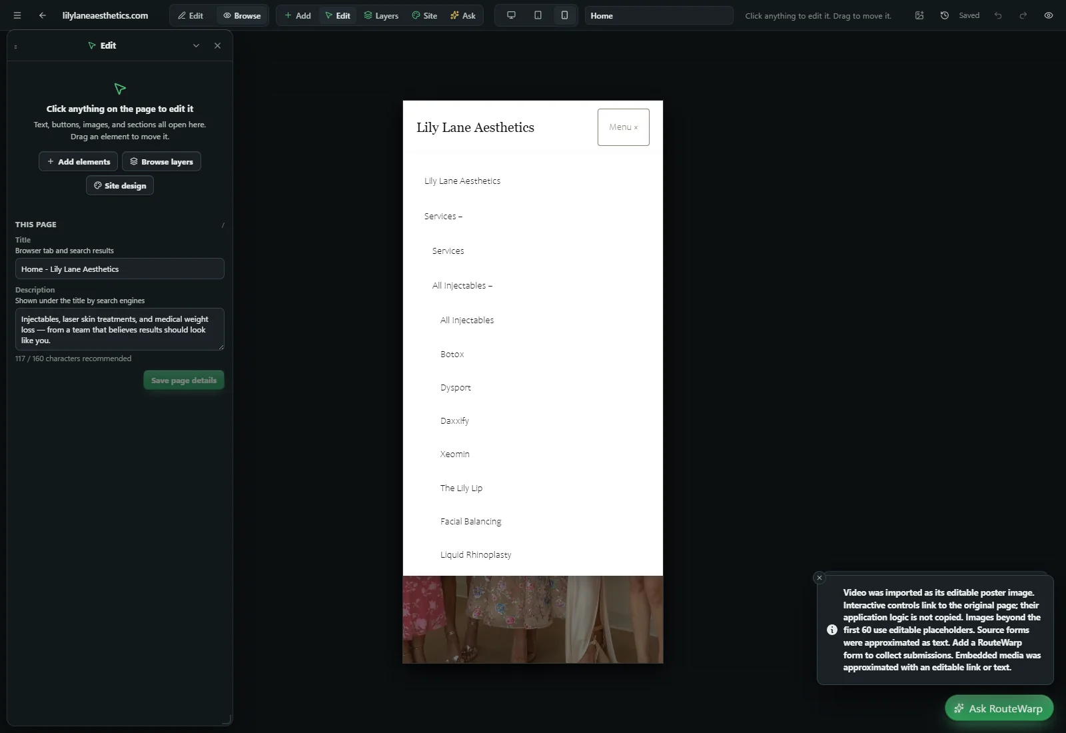This screenshot has width=1066, height=733.
Task: Click the undo arrow
Action: click(x=998, y=15)
